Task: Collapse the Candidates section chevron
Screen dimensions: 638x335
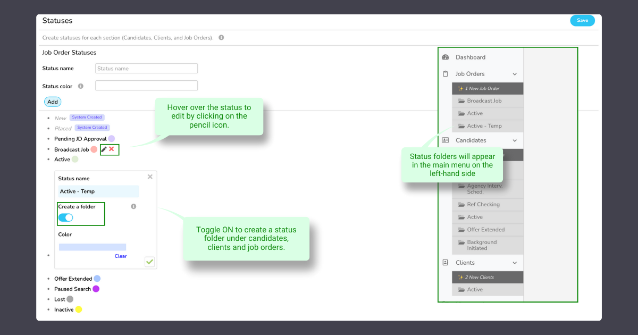Action: point(515,140)
